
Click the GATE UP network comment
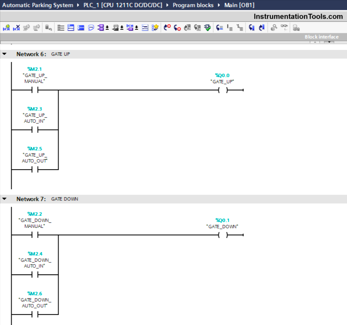click(61, 54)
